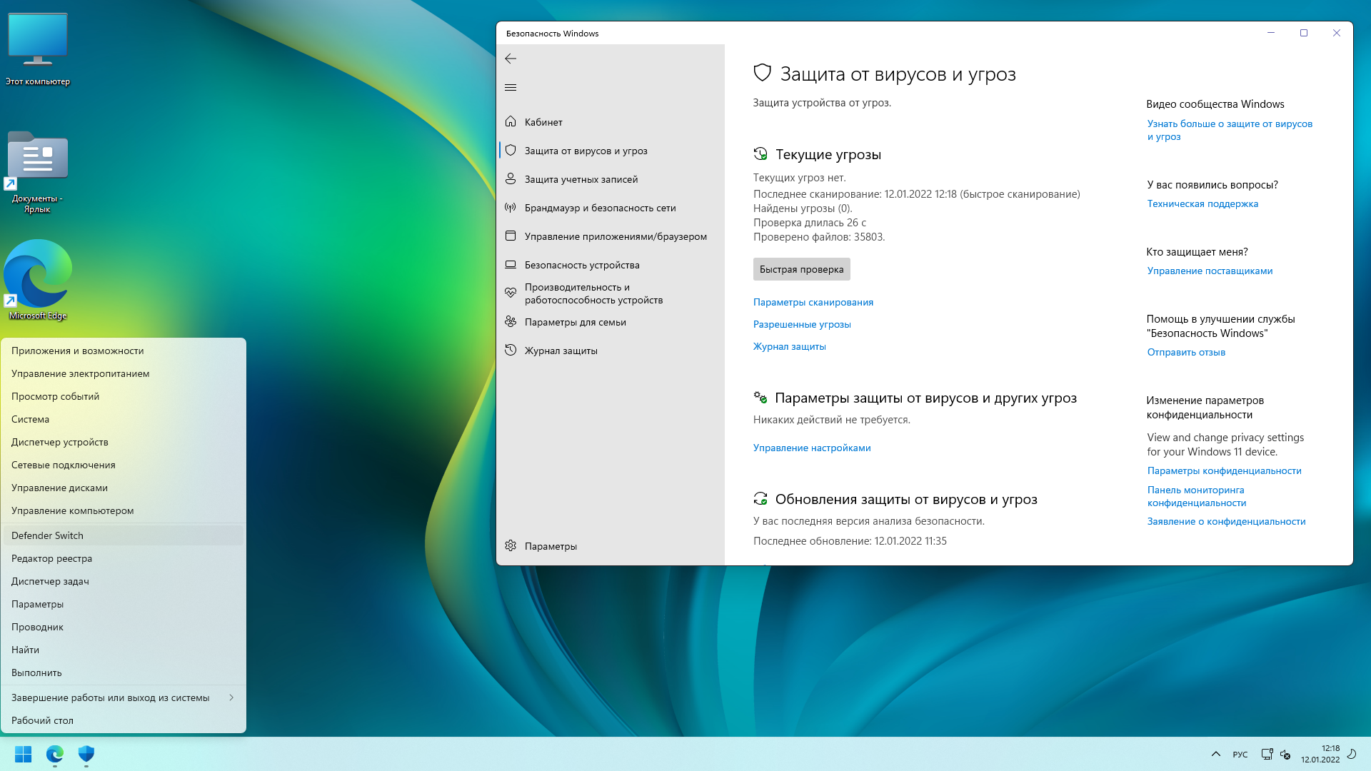Select Управление компьютером menu entry
1371x771 pixels.
coord(124,510)
